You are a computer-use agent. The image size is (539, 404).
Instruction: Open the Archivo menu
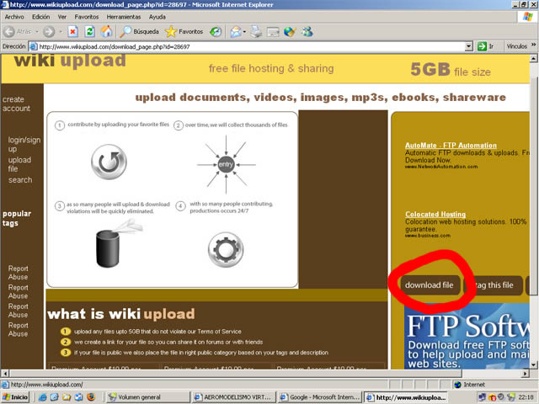(14, 16)
